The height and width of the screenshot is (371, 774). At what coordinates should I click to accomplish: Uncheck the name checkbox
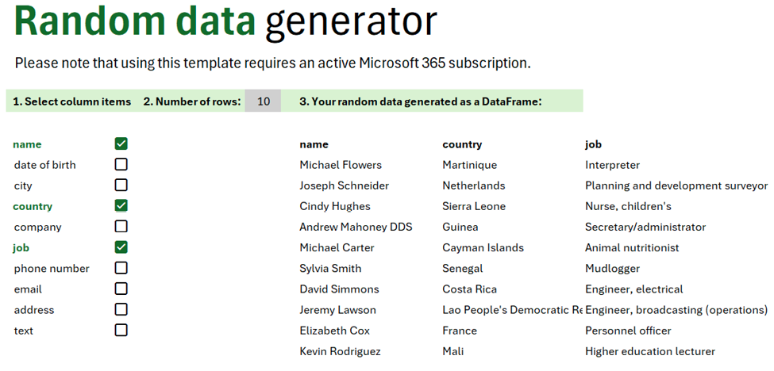tap(121, 143)
